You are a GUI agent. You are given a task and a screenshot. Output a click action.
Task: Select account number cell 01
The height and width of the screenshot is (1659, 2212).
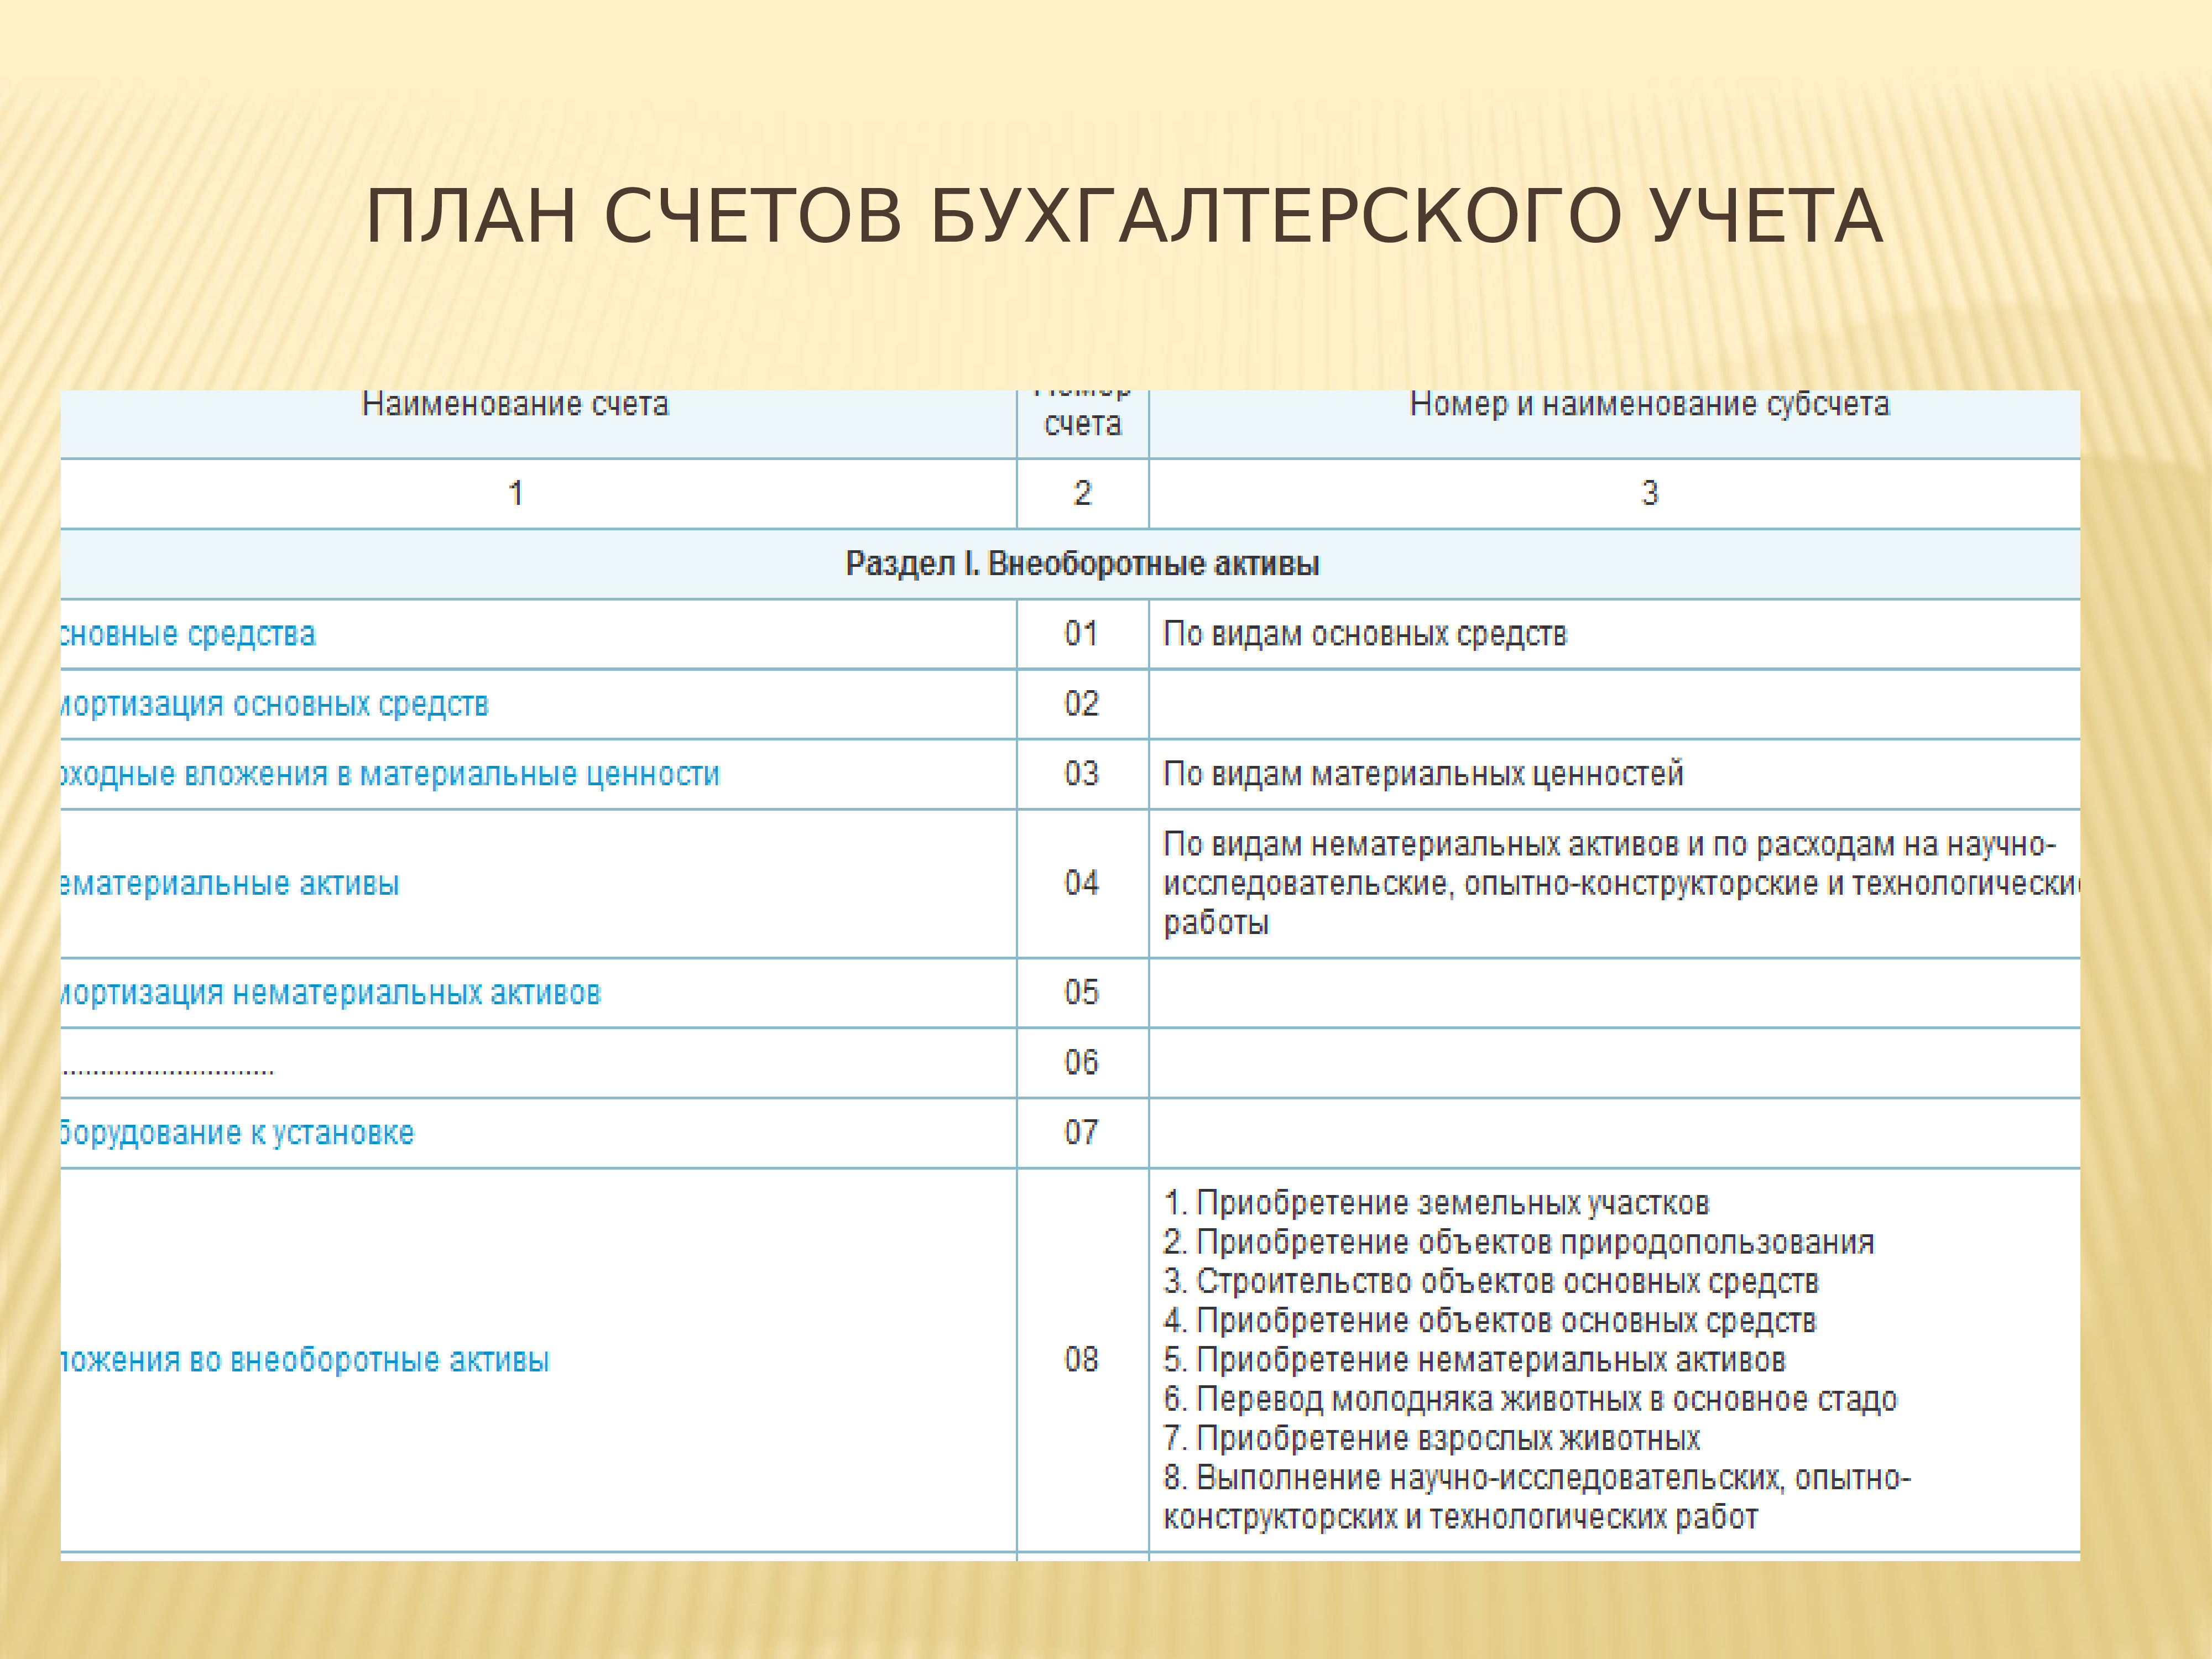coord(1082,634)
